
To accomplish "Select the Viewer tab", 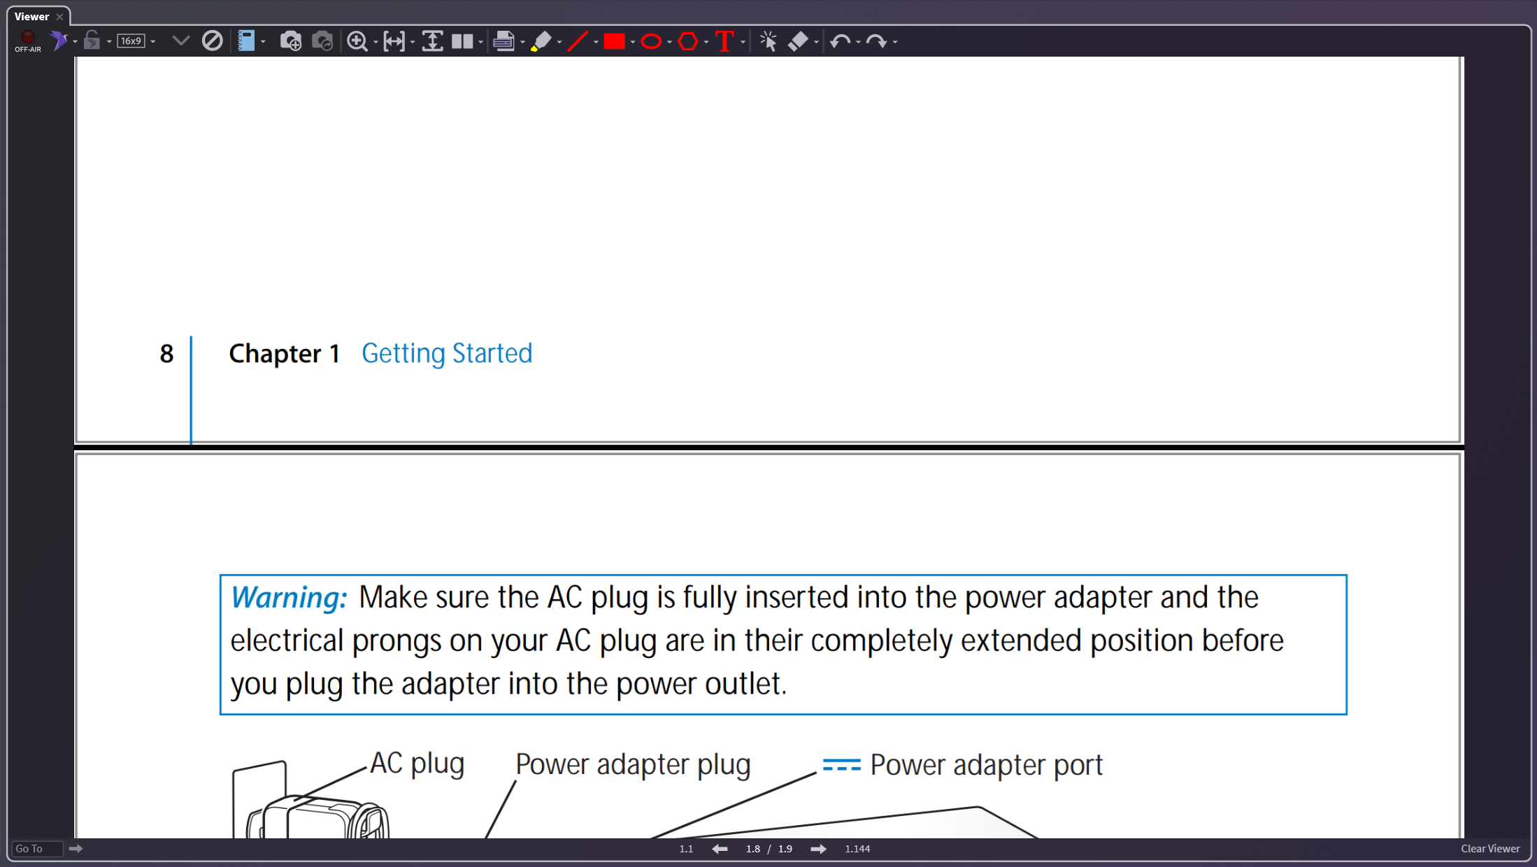I will coord(32,16).
